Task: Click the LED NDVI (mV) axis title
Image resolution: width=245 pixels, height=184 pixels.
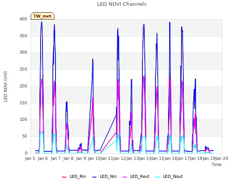Action: pos(5,87)
